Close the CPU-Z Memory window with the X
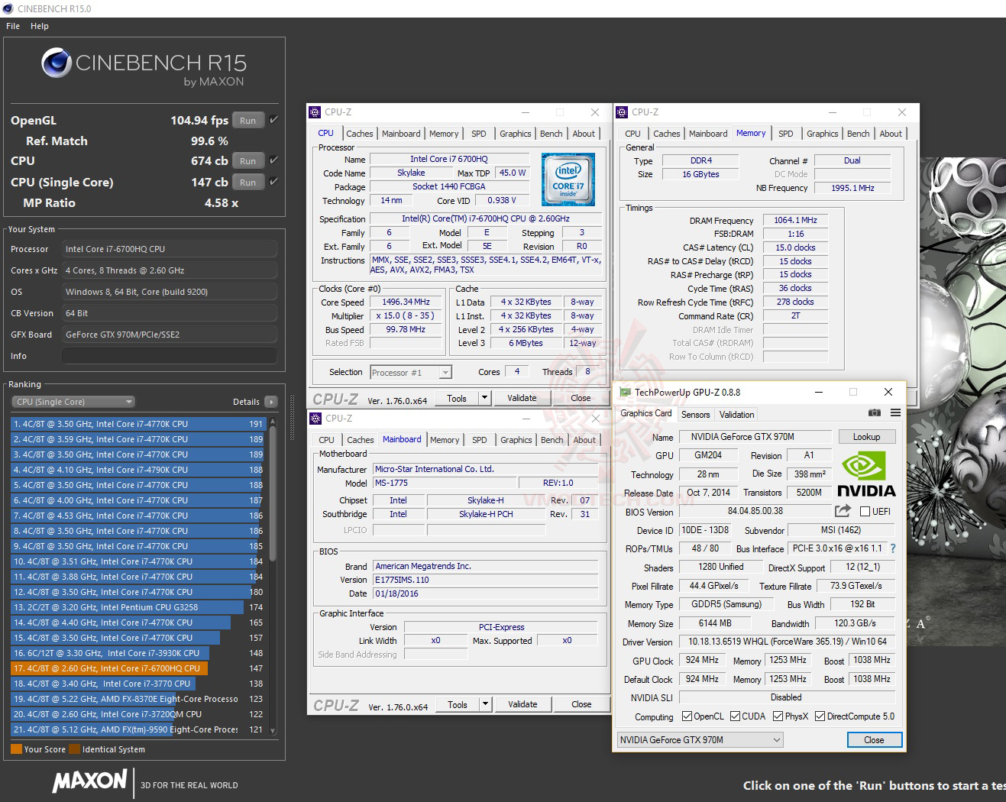 click(902, 112)
